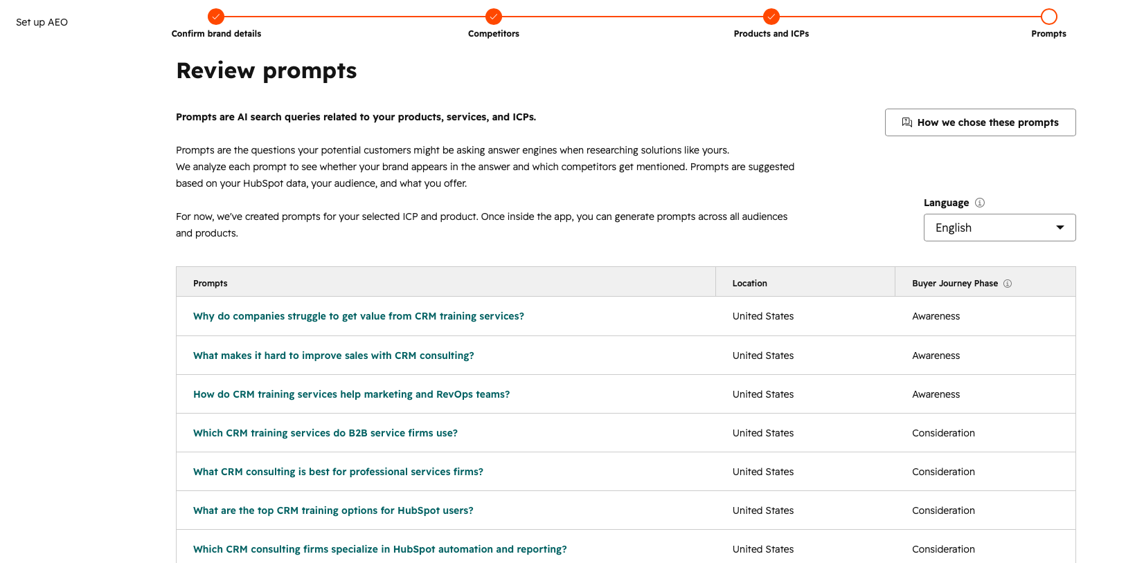Open prompt about improving sales with CRM consulting
This screenshot has height=563, width=1144.
334,356
